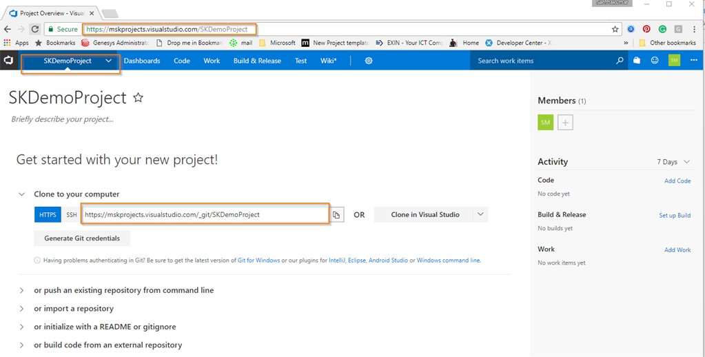Open the Clone in Visual Studio dropdown arrow
Image resolution: width=705 pixels, height=357 pixels.
click(x=480, y=214)
